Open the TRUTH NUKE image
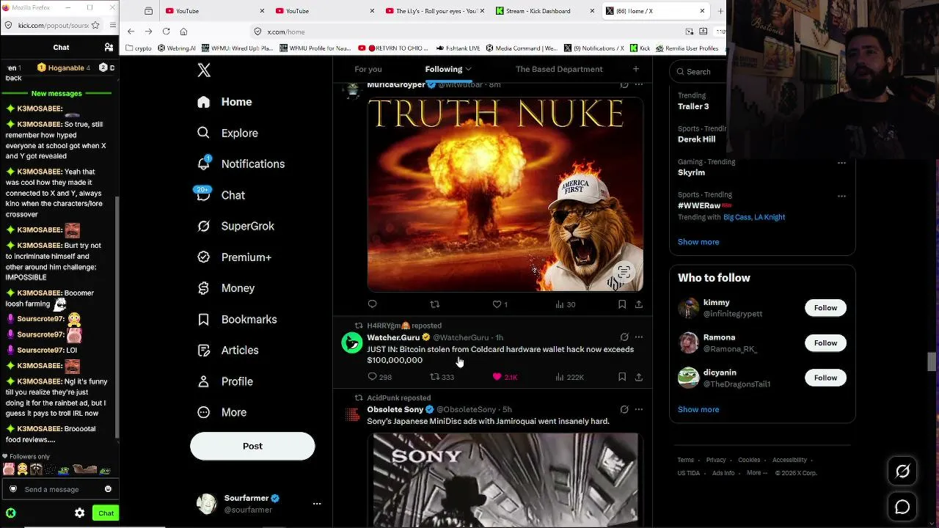The height and width of the screenshot is (528, 939). 505,194
